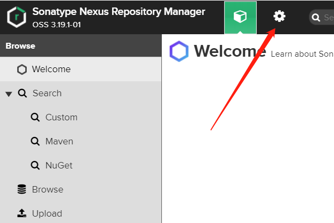This screenshot has width=334, height=223.
Task: Focus the header search input field
Action: click(322, 17)
